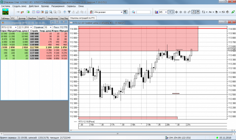This screenshot has height=140, width=236.
Task: Select the crosshair plus cursor tool
Action: click(x=170, y=12)
